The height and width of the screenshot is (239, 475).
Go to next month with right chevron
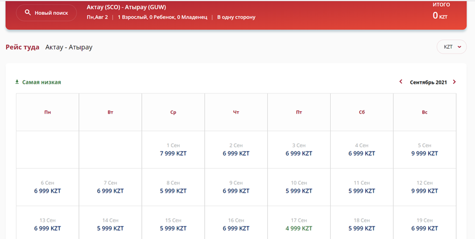pyautogui.click(x=454, y=82)
